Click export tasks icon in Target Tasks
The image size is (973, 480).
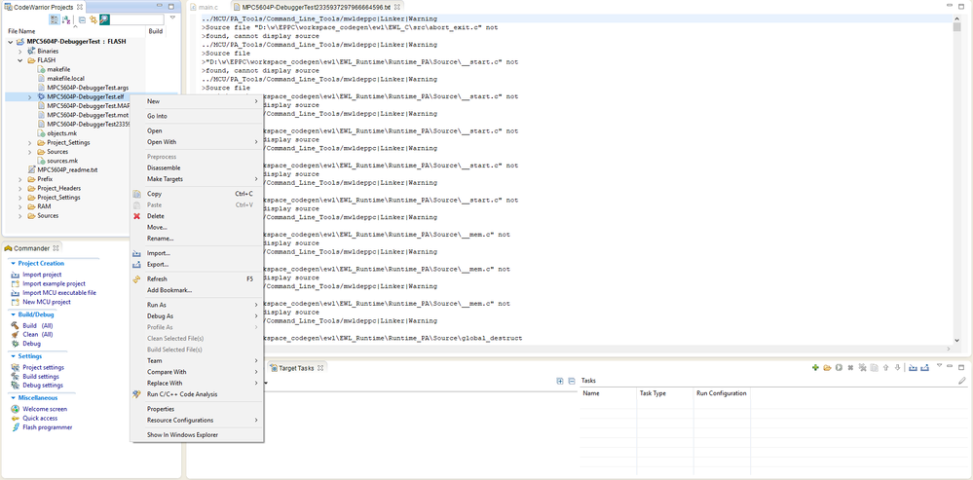924,368
